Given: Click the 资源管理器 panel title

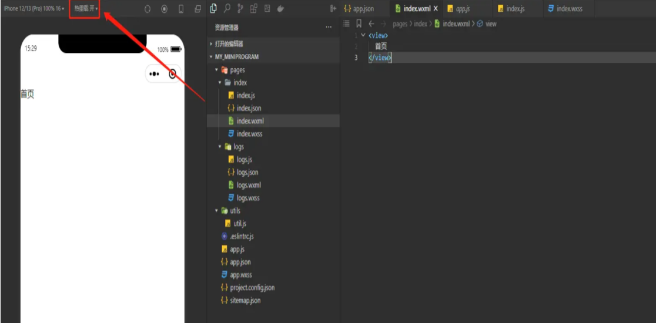Looking at the screenshot, I should (227, 28).
